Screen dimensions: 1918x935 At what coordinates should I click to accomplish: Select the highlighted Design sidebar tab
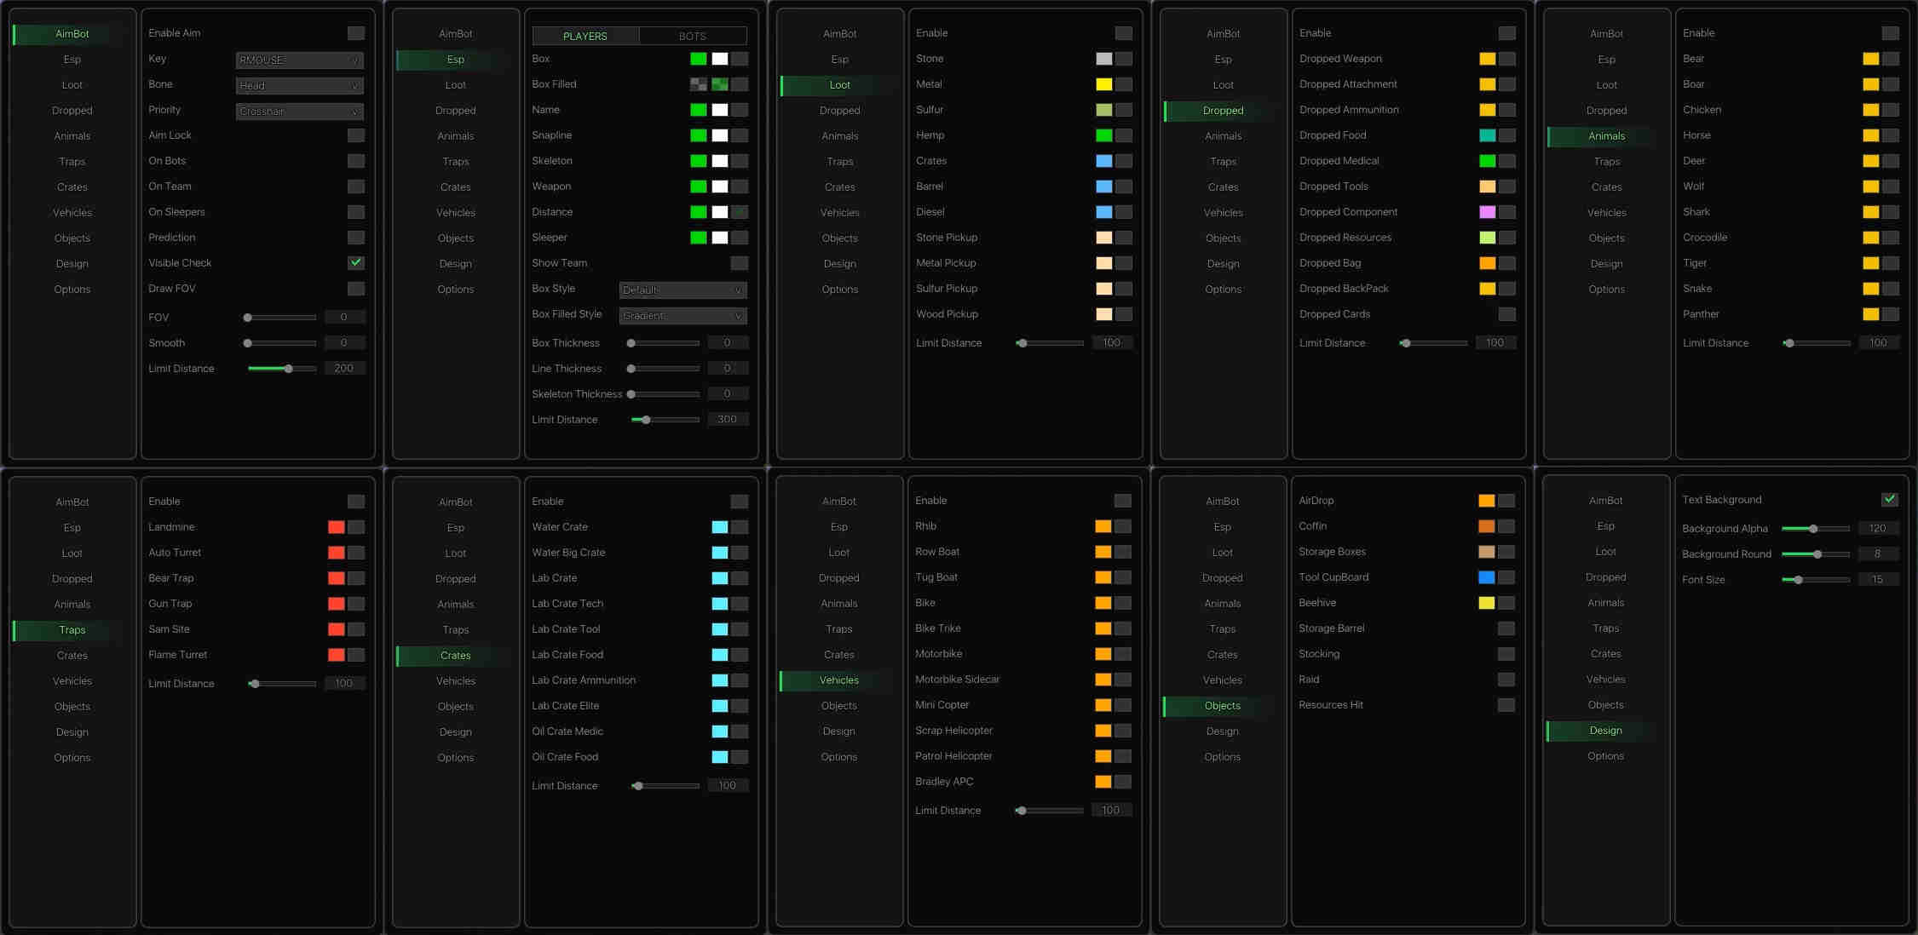[1606, 731]
